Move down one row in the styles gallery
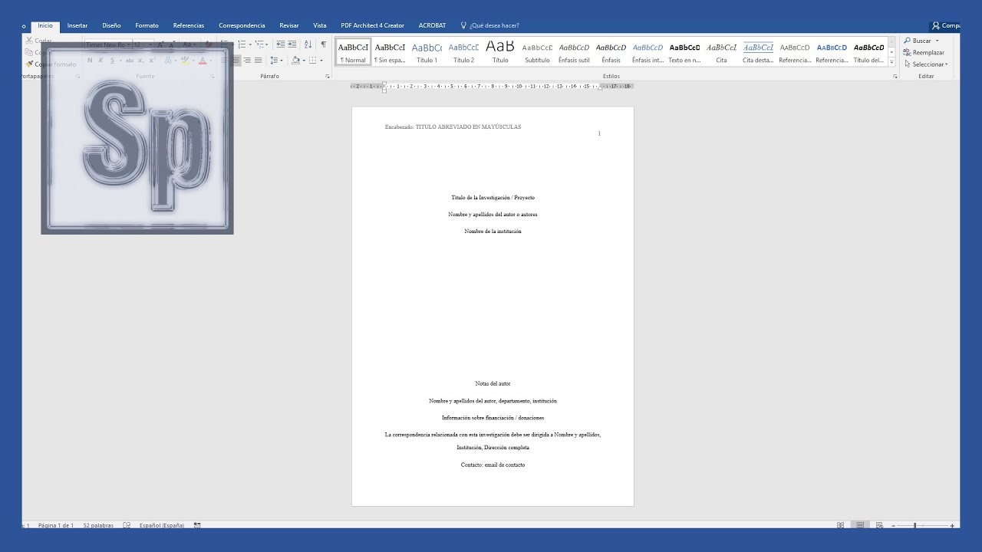The height and width of the screenshot is (552, 982). 891,52
